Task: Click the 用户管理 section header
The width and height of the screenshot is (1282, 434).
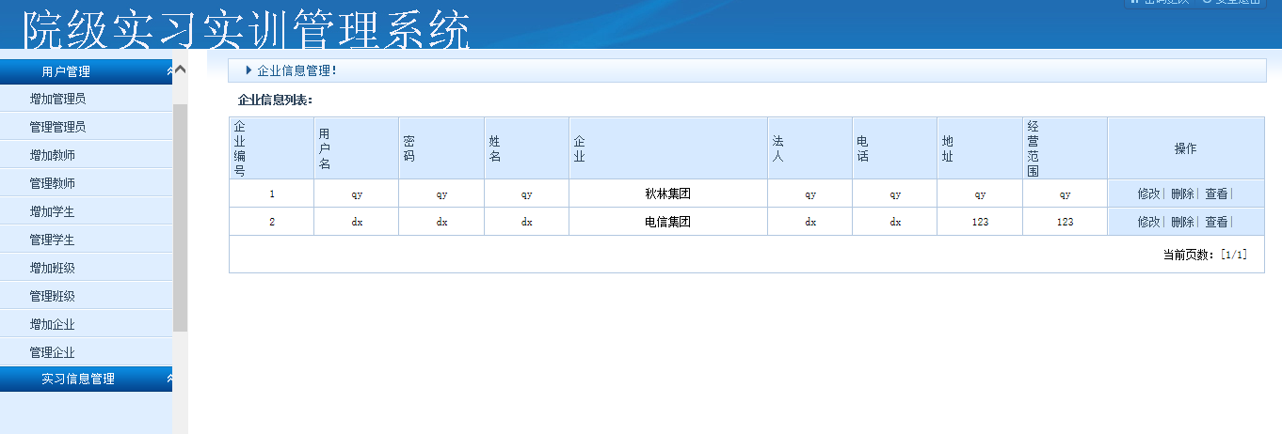Action: click(x=87, y=71)
